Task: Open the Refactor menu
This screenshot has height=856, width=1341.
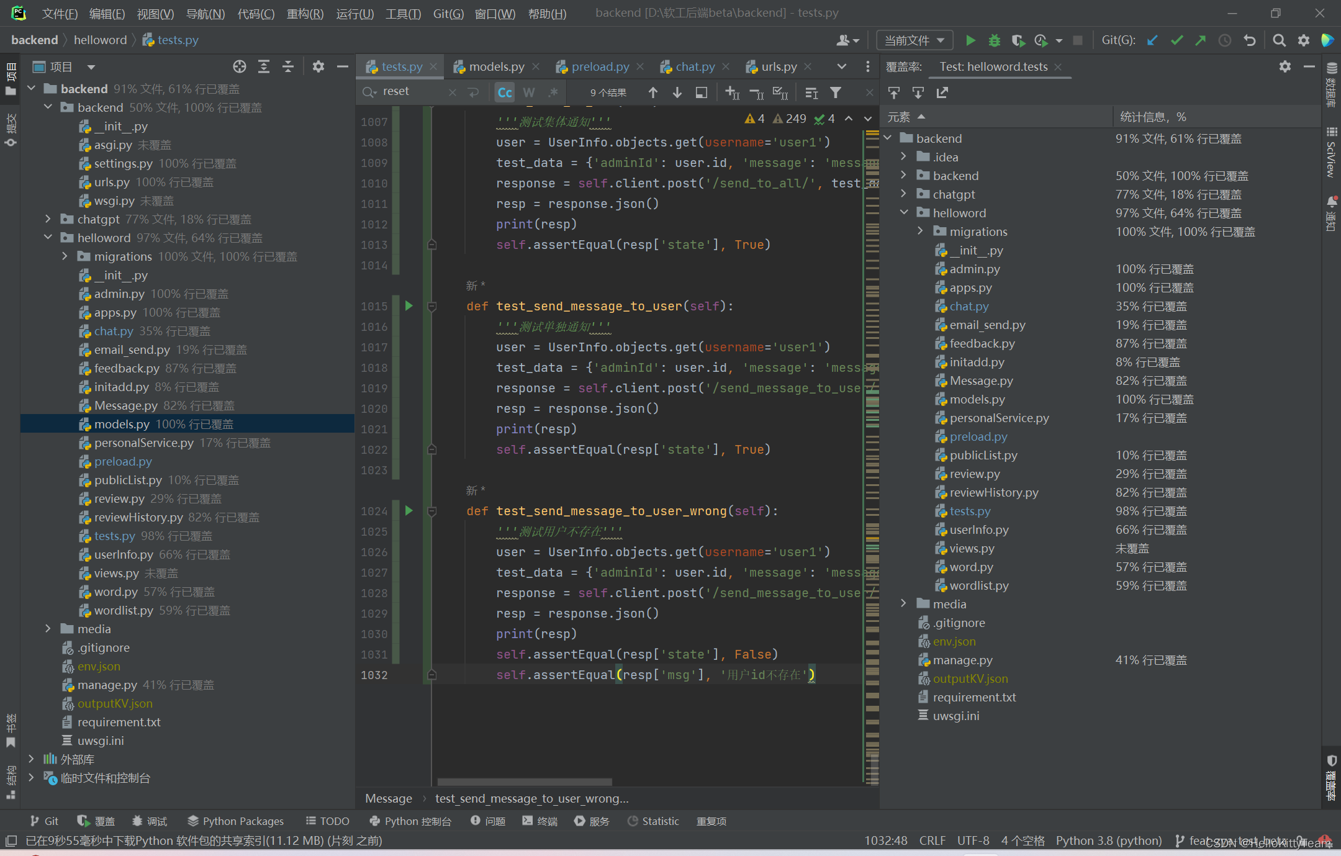Action: click(x=305, y=14)
